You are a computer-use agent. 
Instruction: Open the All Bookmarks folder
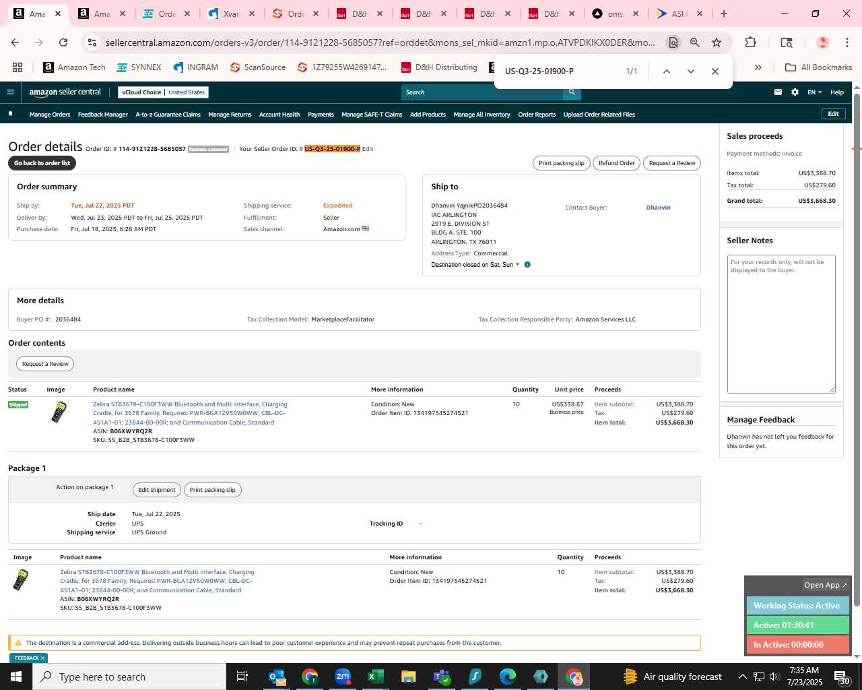(x=819, y=67)
